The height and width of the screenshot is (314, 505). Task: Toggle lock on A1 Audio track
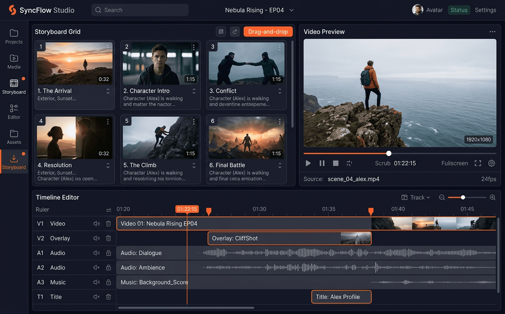[x=109, y=253]
